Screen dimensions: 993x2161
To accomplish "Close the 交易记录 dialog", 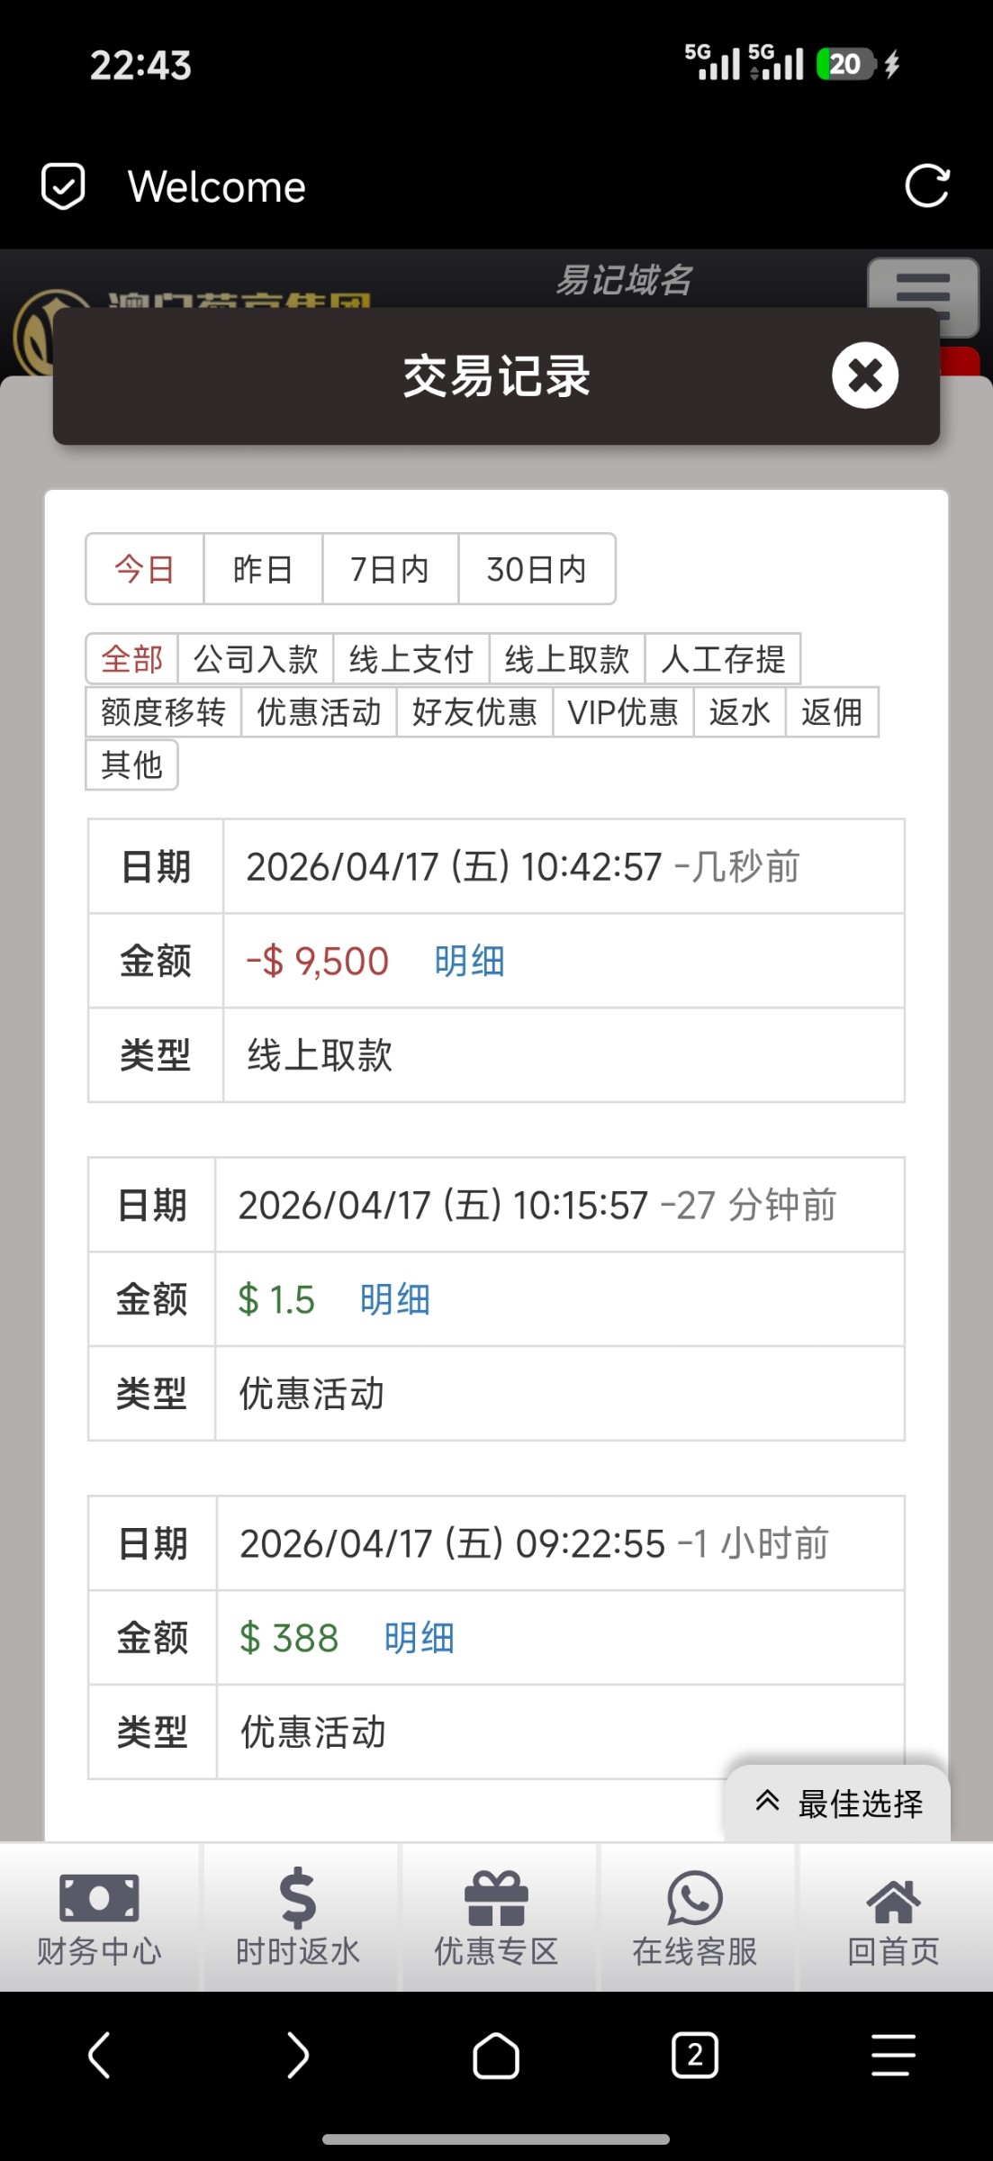I will click(x=864, y=375).
